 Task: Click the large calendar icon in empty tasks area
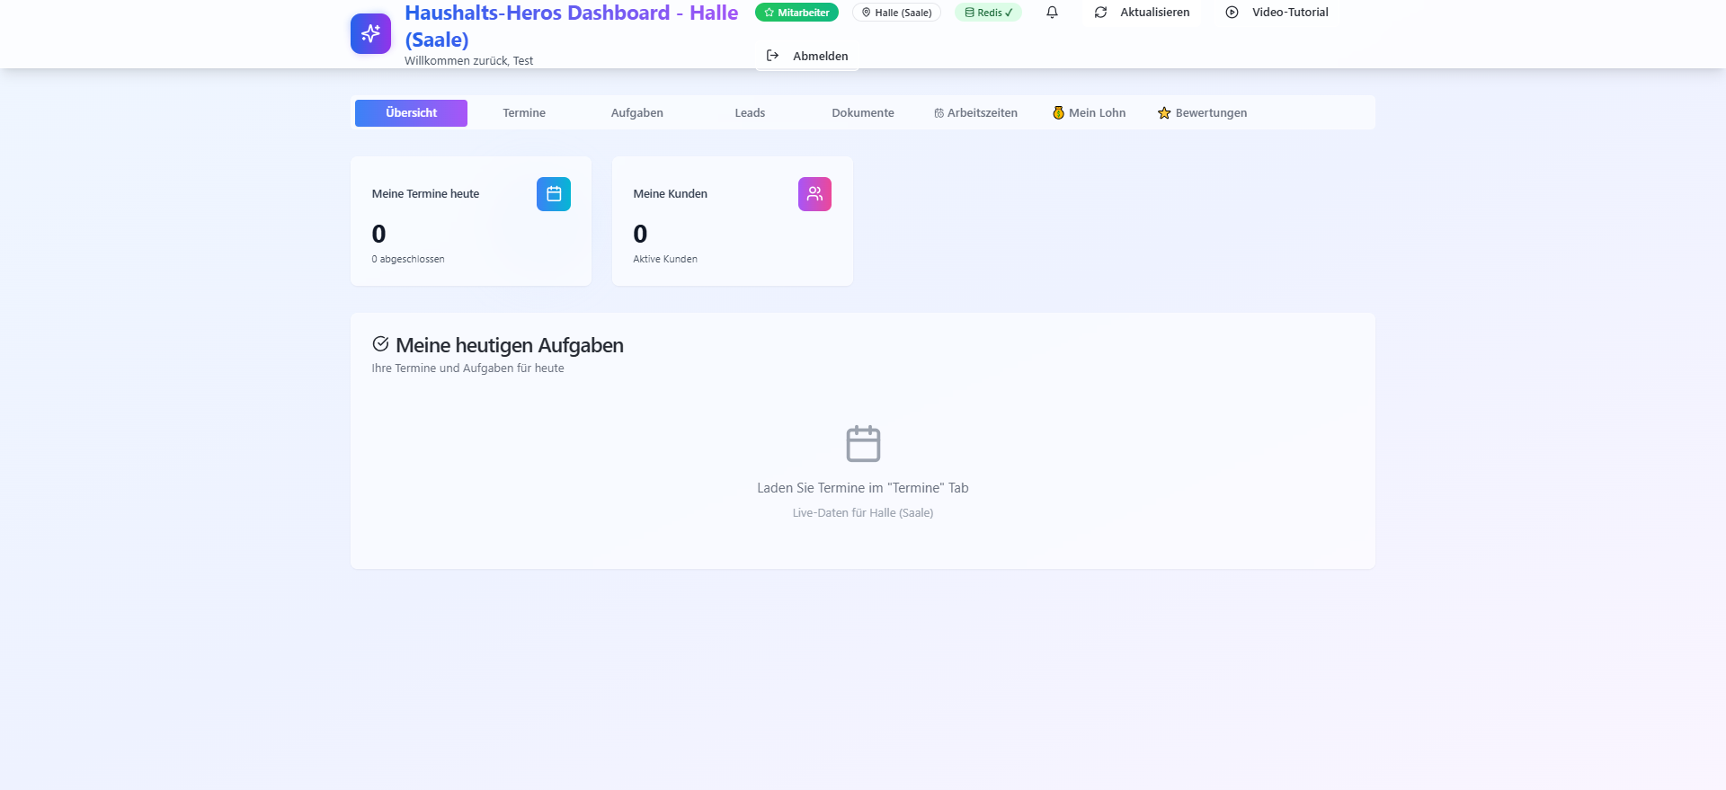tap(863, 443)
